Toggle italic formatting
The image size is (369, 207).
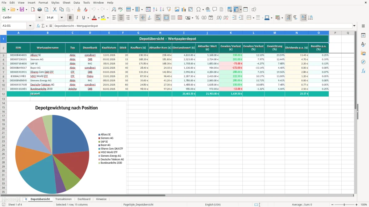(x=77, y=18)
